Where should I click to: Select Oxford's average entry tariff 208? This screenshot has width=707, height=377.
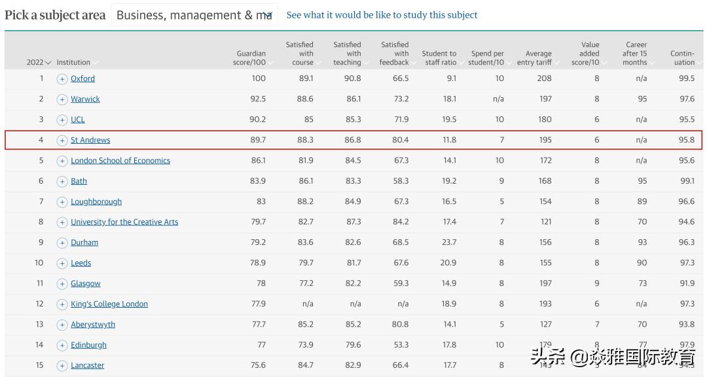click(544, 78)
